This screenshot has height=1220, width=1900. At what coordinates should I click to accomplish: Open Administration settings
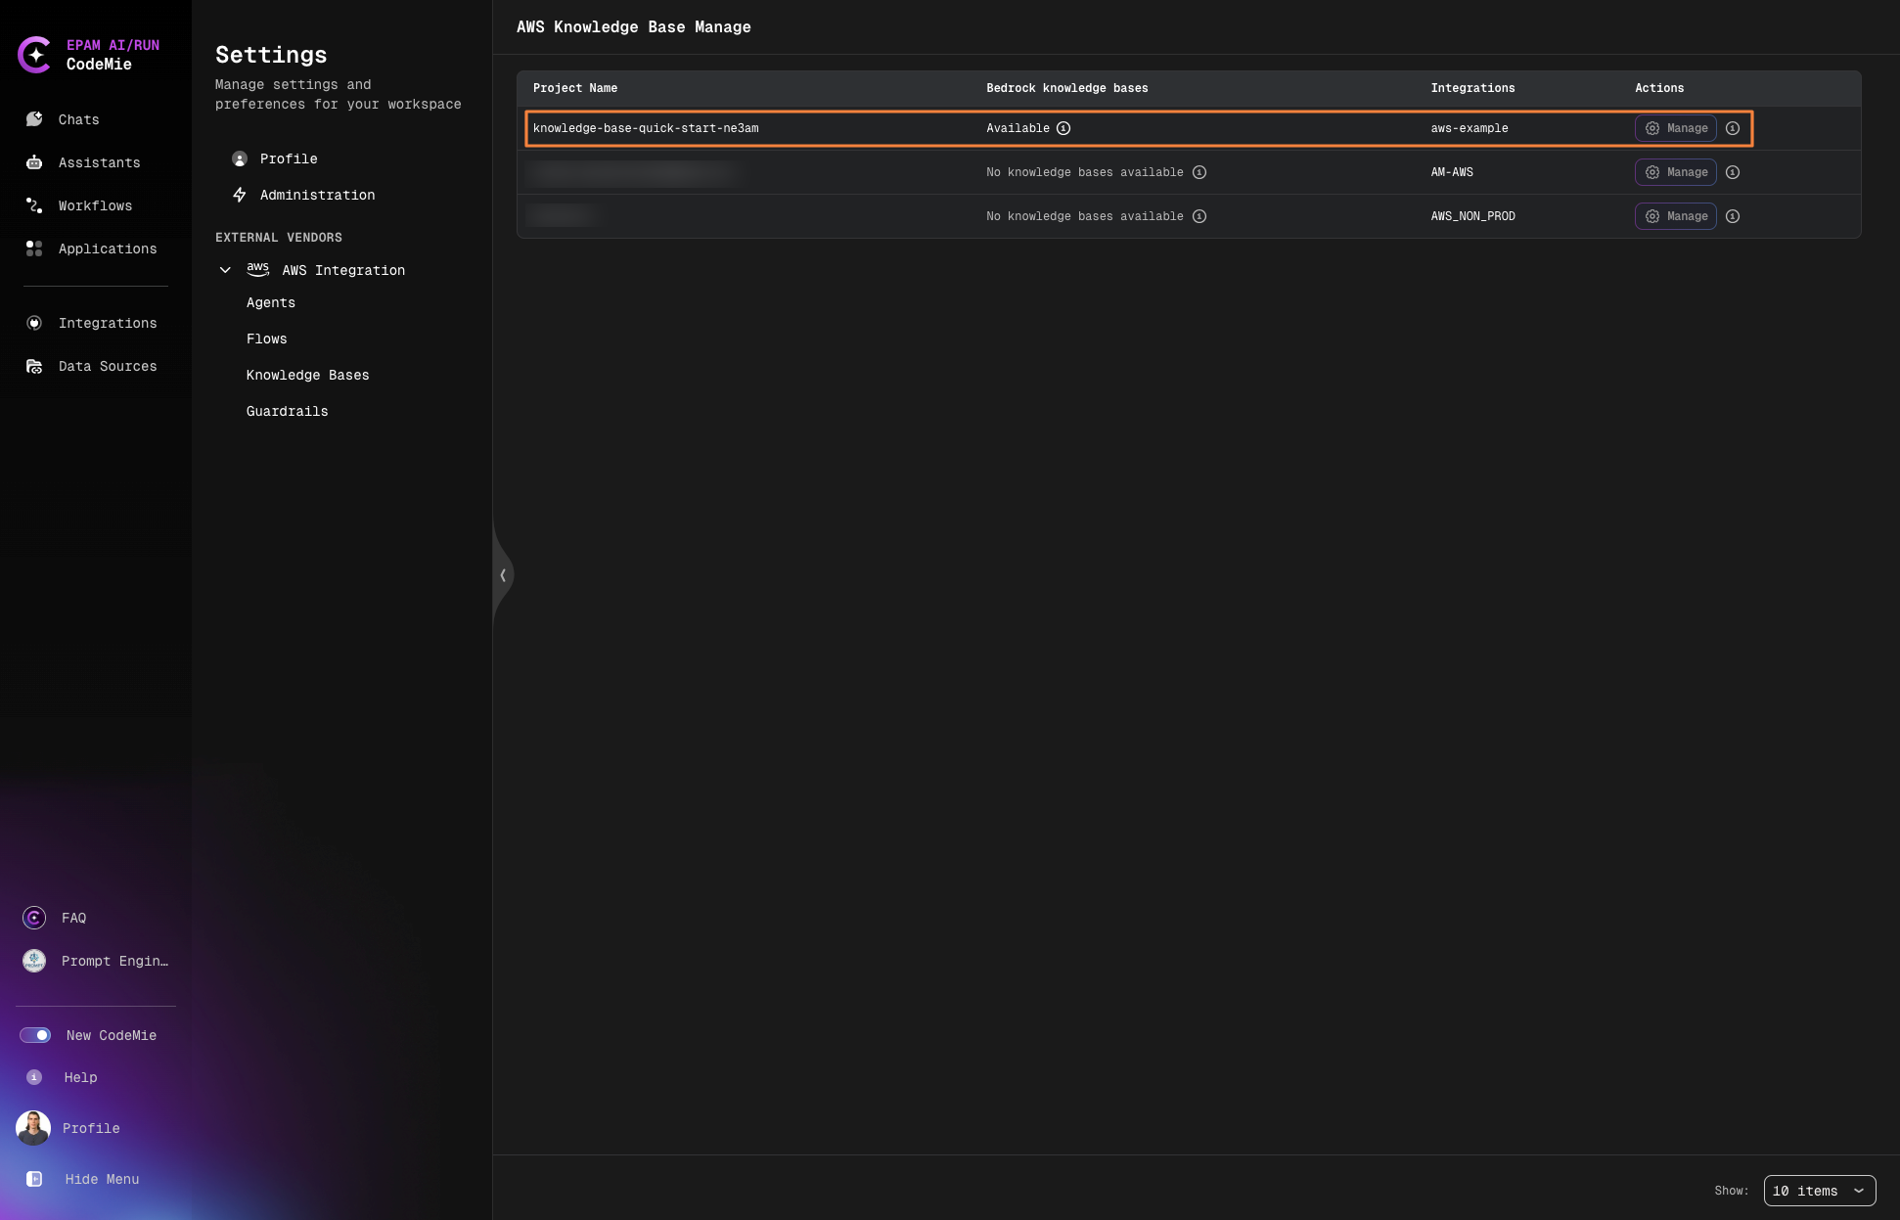tap(316, 195)
